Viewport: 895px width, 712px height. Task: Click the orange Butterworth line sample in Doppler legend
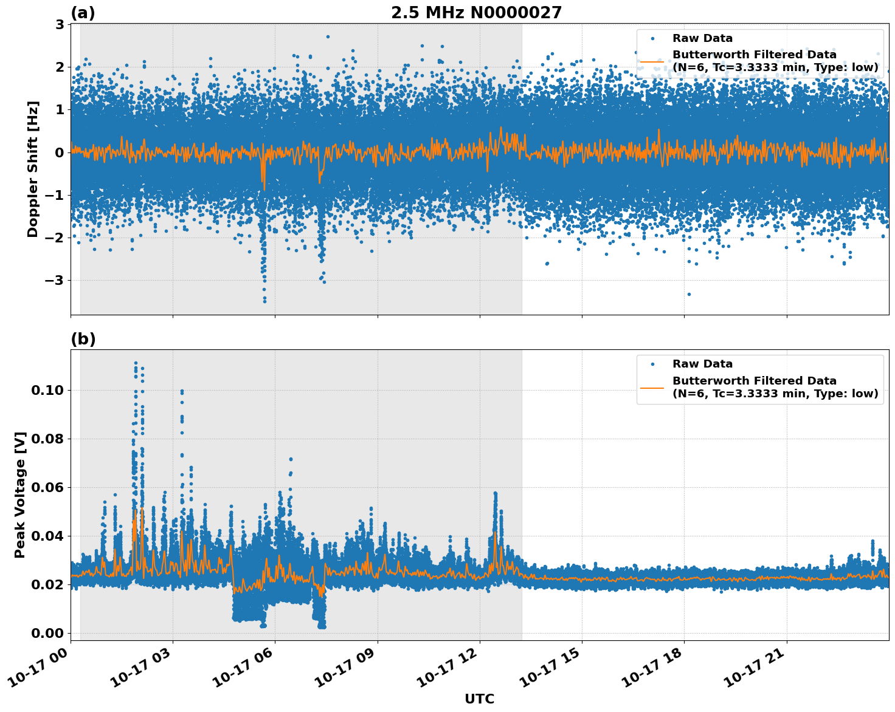[652, 61]
